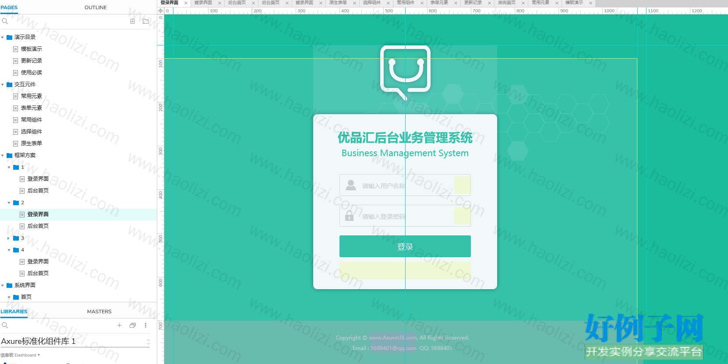This screenshot has width=728, height=364.
Task: Switch to the 表单元素 document tab
Action: (439, 3)
